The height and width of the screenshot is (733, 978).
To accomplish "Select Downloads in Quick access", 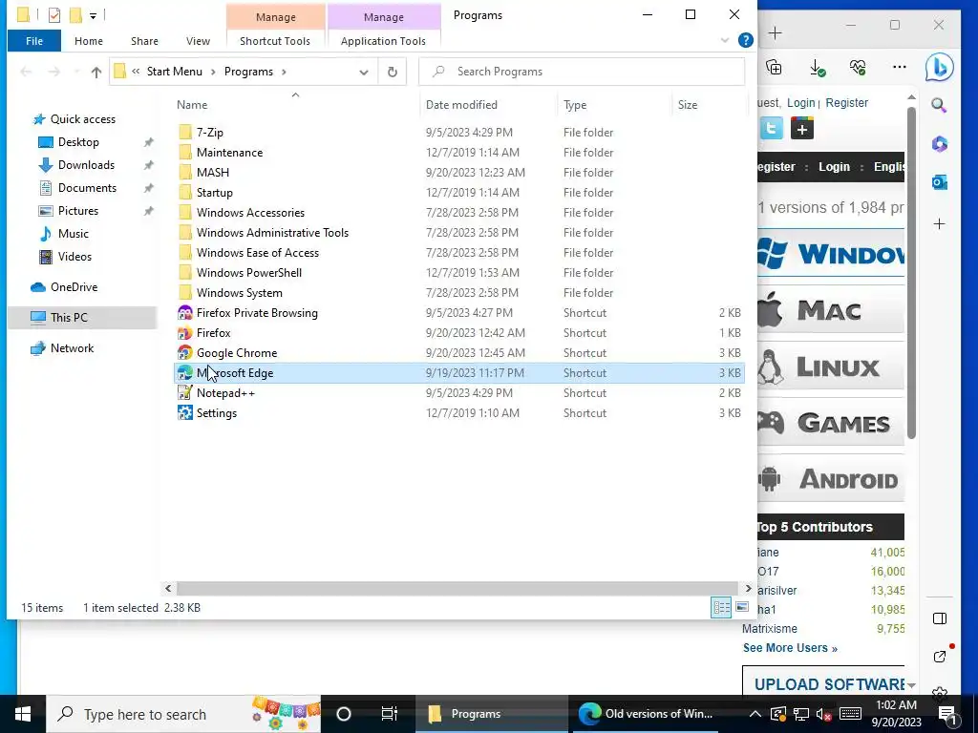I will coord(86,164).
